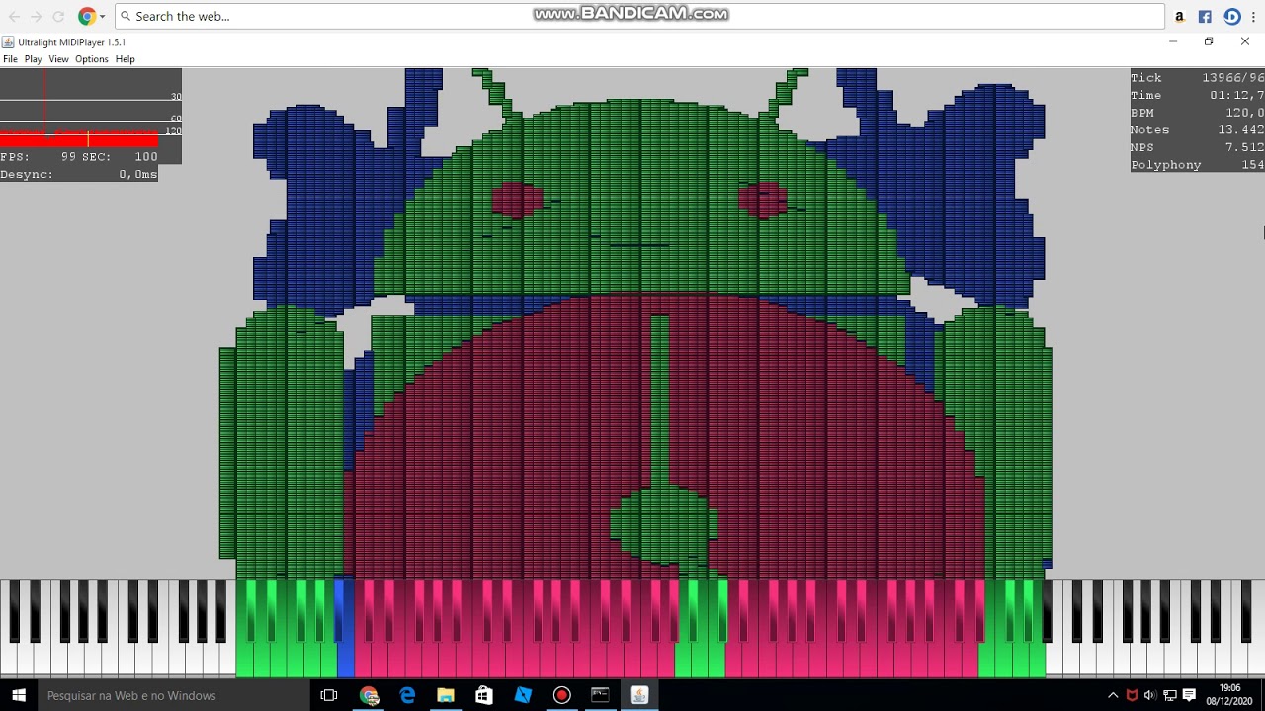
Task: Click the browser back arrow
Action: pyautogui.click(x=14, y=17)
